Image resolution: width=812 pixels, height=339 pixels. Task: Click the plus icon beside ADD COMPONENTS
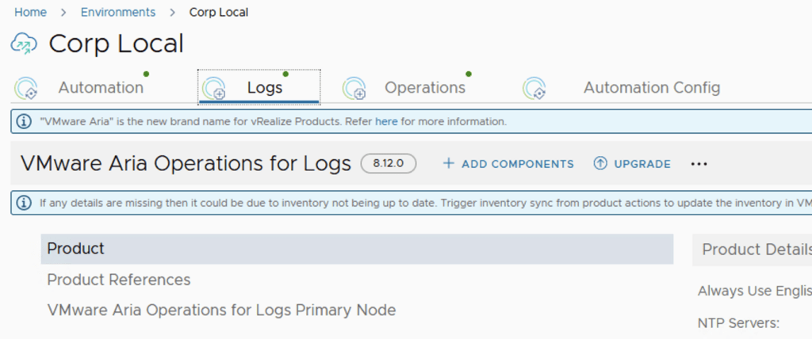(449, 163)
